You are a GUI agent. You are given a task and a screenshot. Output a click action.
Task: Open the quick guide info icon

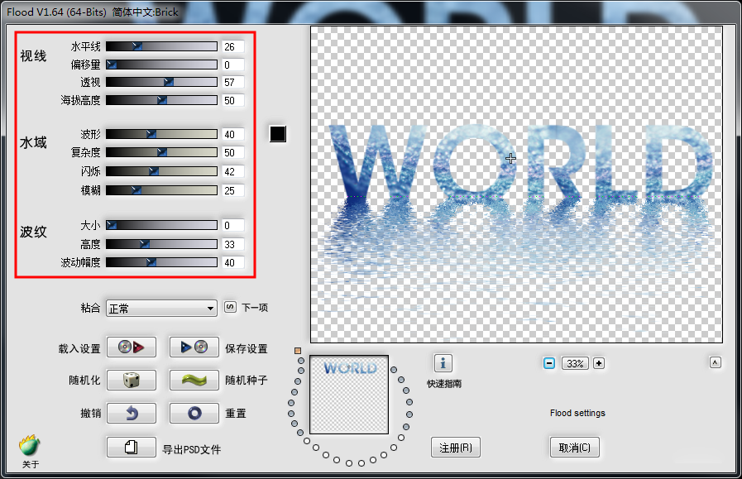click(443, 363)
